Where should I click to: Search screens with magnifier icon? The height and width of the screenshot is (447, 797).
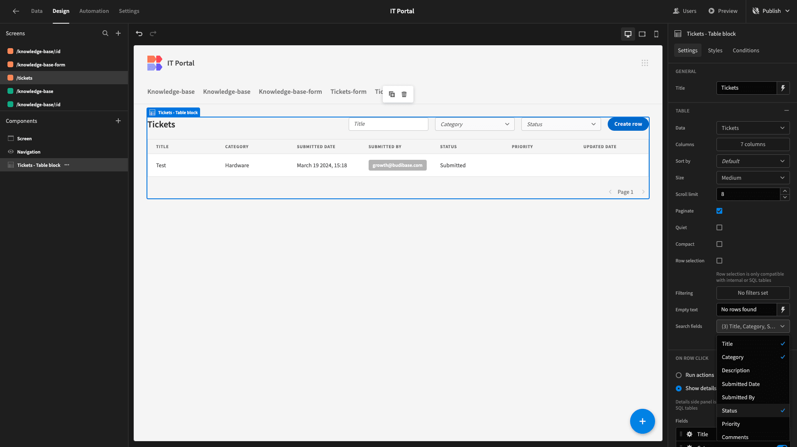pyautogui.click(x=105, y=33)
